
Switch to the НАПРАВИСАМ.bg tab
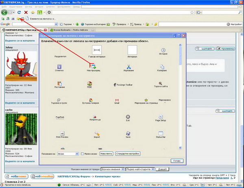tap(24, 30)
